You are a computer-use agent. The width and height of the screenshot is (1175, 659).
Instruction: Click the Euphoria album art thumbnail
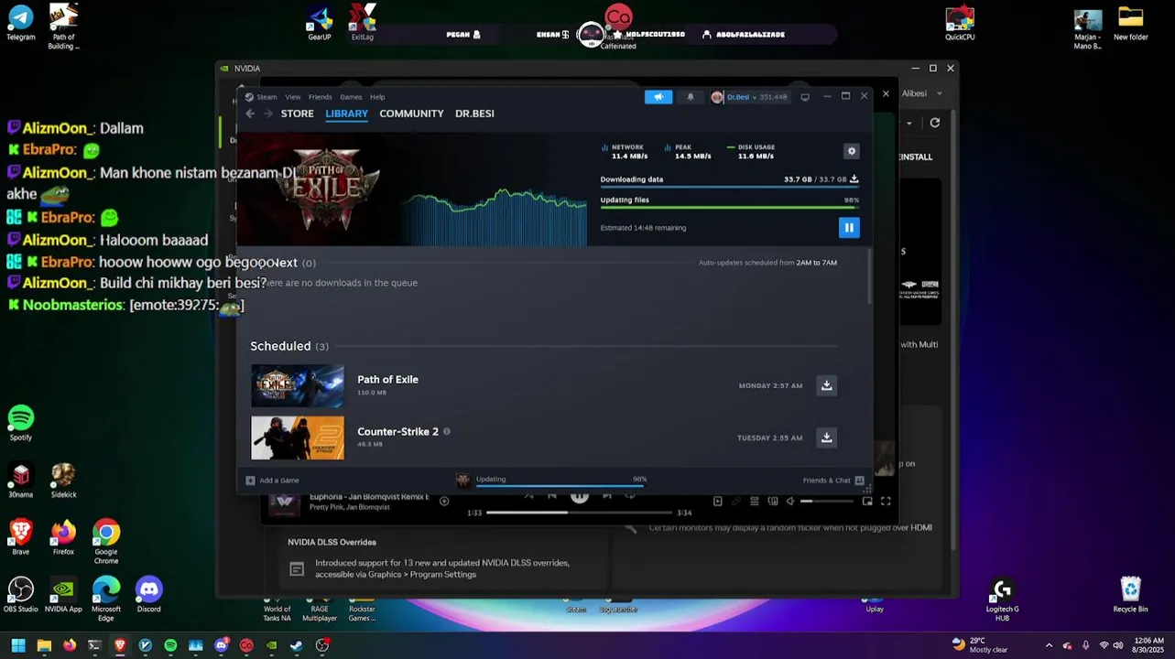[x=283, y=503]
